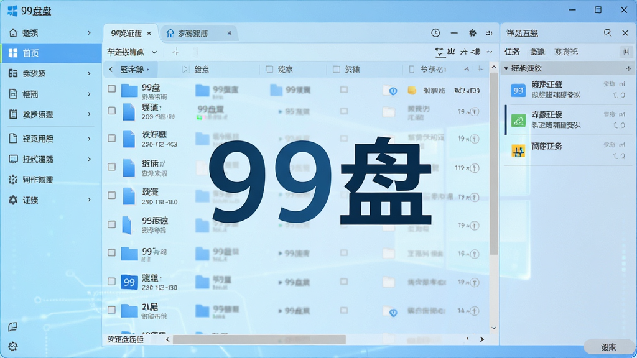
Task: Click the button at the bottom-right corner
Action: (608, 347)
